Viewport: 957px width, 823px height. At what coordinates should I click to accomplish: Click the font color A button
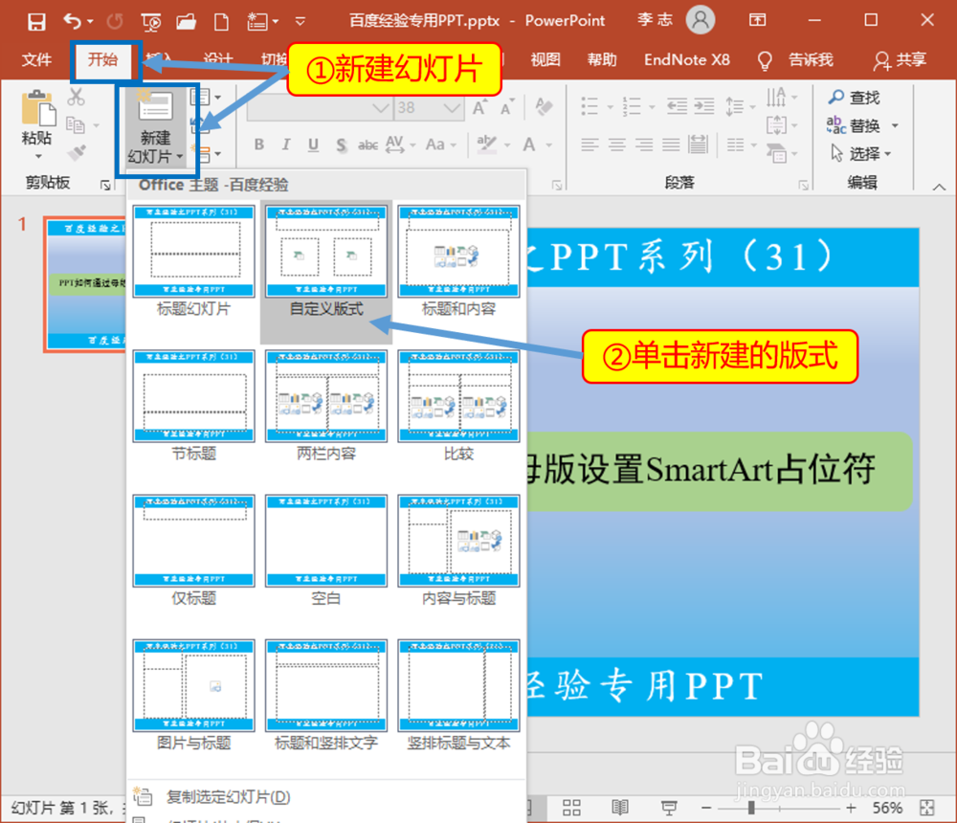529,145
